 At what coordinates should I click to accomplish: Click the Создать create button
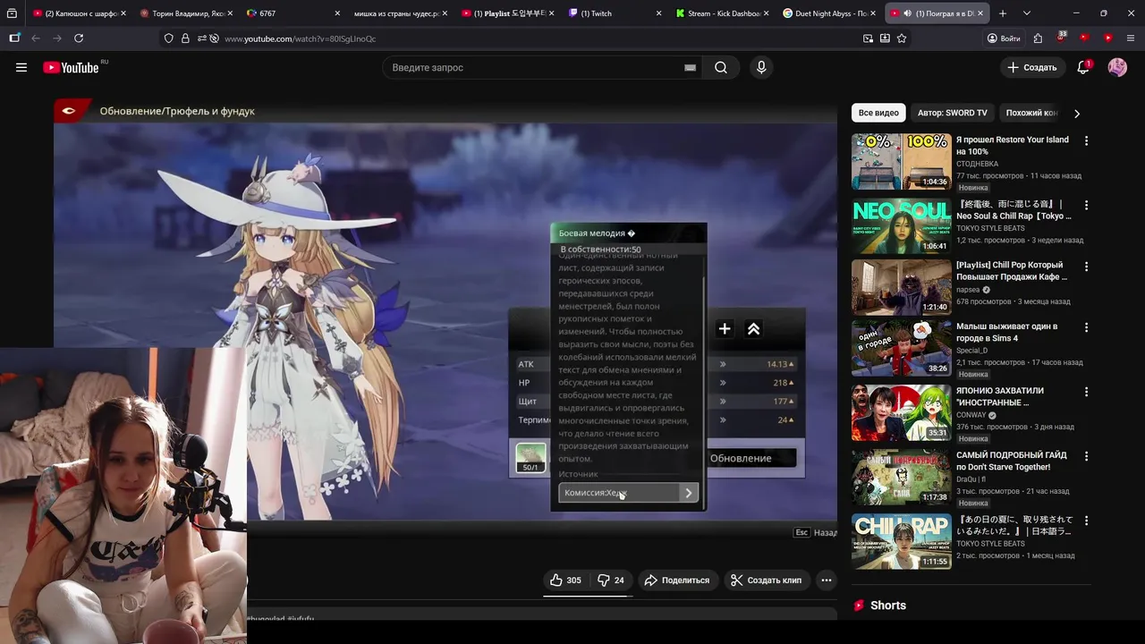pyautogui.click(x=1032, y=67)
